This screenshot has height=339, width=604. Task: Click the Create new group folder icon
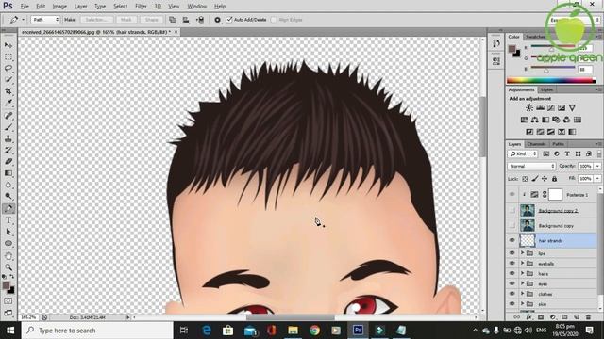coord(564,317)
